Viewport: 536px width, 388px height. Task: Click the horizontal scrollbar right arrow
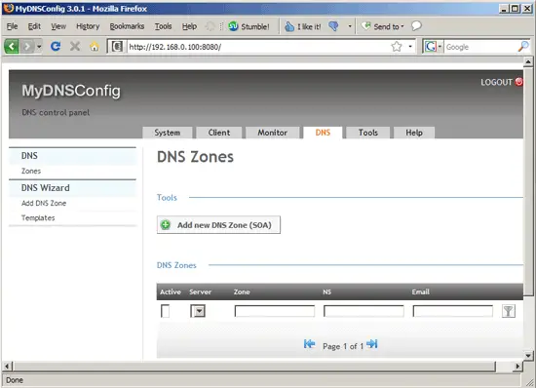tap(517, 367)
